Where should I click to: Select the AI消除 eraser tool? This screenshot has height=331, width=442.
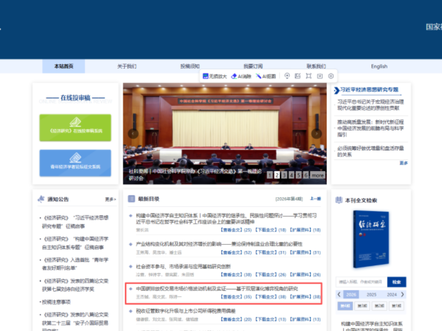(241, 76)
